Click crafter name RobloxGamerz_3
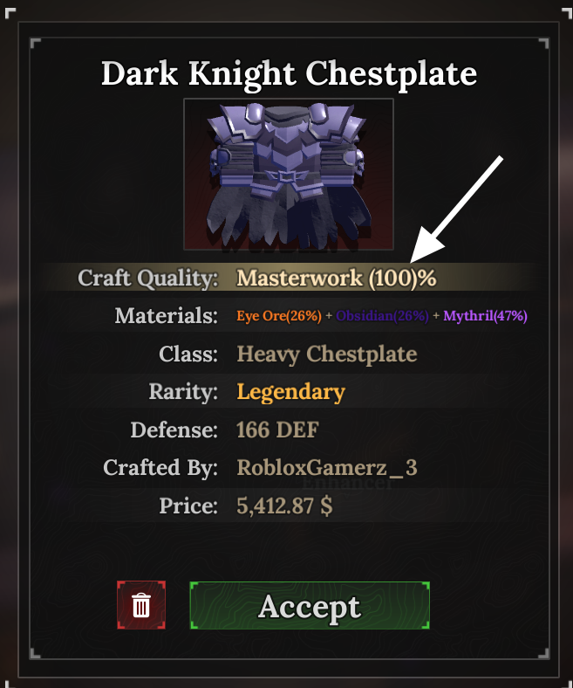This screenshot has width=573, height=688. tap(327, 468)
